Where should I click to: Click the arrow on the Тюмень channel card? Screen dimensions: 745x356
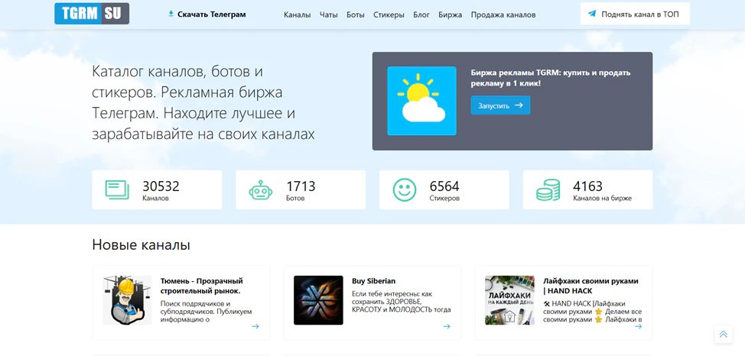pos(255,326)
